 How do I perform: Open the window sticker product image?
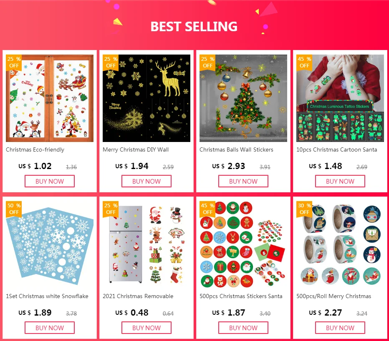coord(50,98)
